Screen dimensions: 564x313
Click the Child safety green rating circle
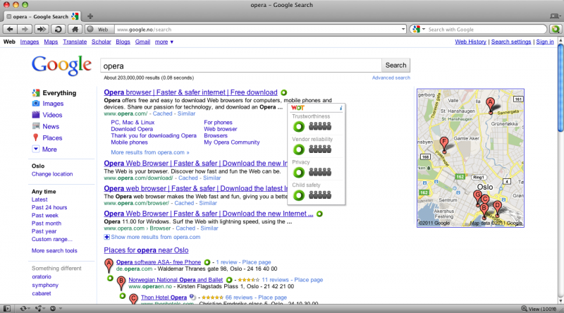(298, 196)
